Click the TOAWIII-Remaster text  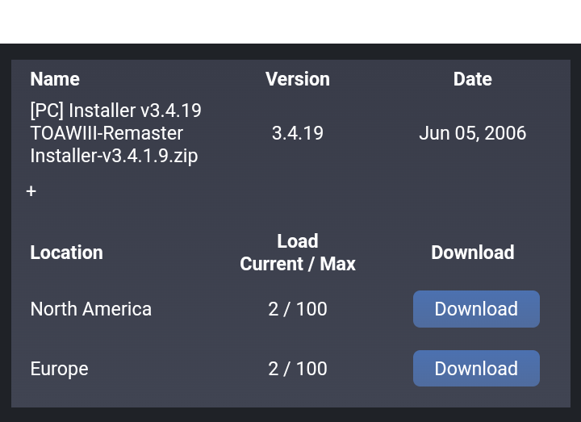coord(107,133)
